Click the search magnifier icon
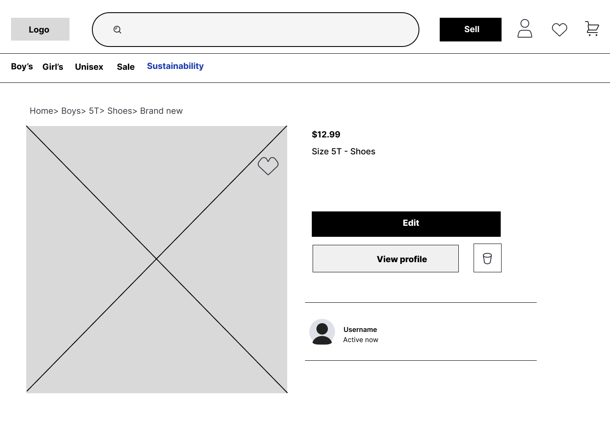The height and width of the screenshot is (433, 610). [117, 30]
